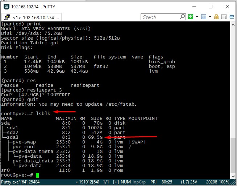
Task: Click the [SWAP] mountpoint text
Action: 137,142
